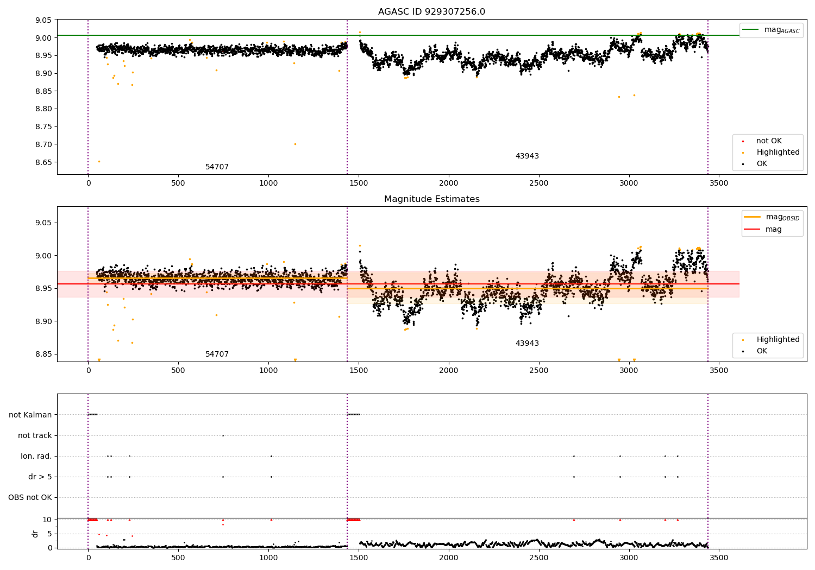Click the green mag_AGASC legend line sample
This screenshot has height=570, width=815.
(750, 29)
